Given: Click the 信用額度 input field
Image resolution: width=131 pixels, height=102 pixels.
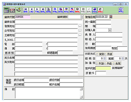Looking at the screenshot, I should click(103, 48).
